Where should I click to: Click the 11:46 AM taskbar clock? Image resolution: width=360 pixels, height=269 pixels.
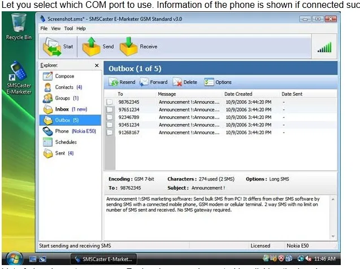324,259
